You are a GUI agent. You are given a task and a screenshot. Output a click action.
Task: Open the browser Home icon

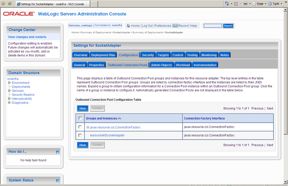pyautogui.click(x=227, y=4)
